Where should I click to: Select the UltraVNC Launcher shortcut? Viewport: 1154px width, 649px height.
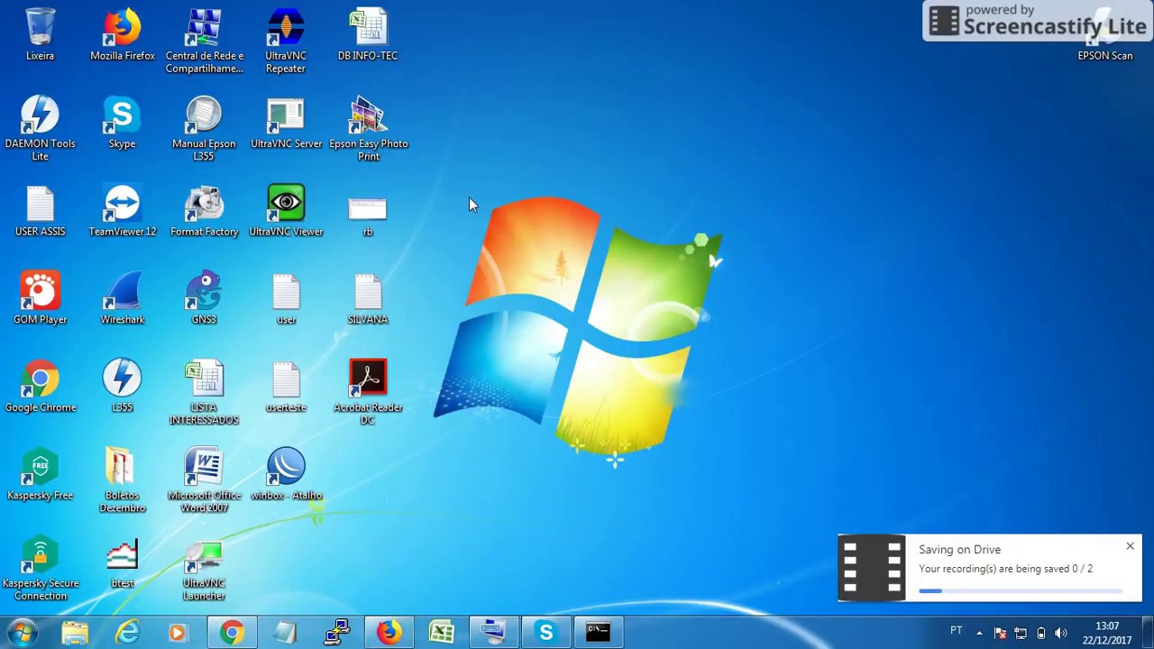[204, 569]
